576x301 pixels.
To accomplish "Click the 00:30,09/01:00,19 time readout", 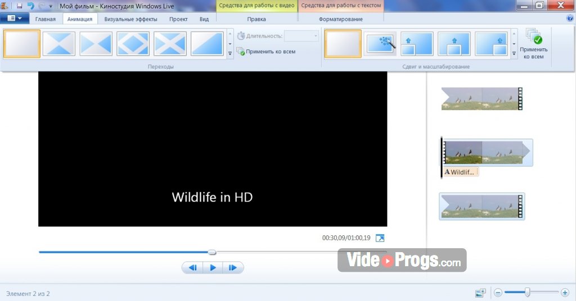I will point(346,238).
